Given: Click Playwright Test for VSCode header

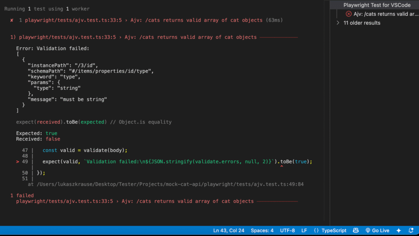Looking at the screenshot, I should pyautogui.click(x=377, y=5).
